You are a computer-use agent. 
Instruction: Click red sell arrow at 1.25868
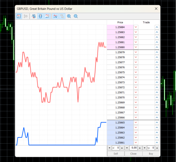[136, 107]
